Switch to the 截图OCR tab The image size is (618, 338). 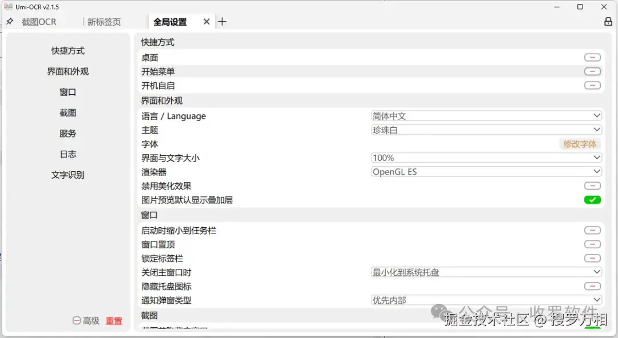pos(40,22)
